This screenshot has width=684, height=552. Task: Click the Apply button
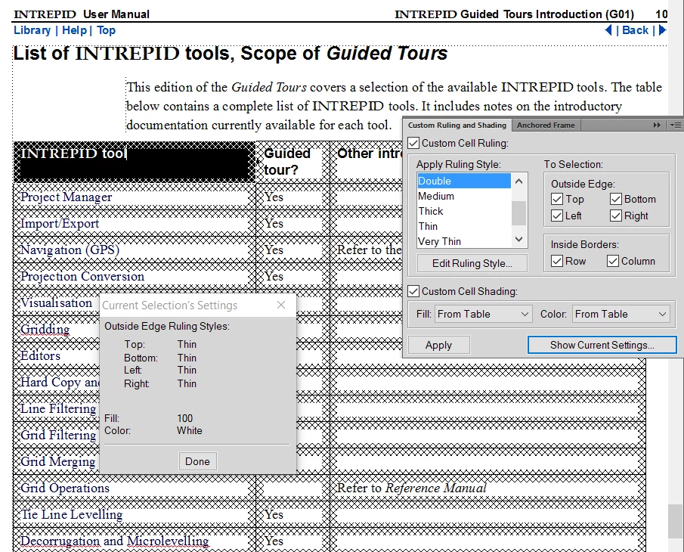439,345
